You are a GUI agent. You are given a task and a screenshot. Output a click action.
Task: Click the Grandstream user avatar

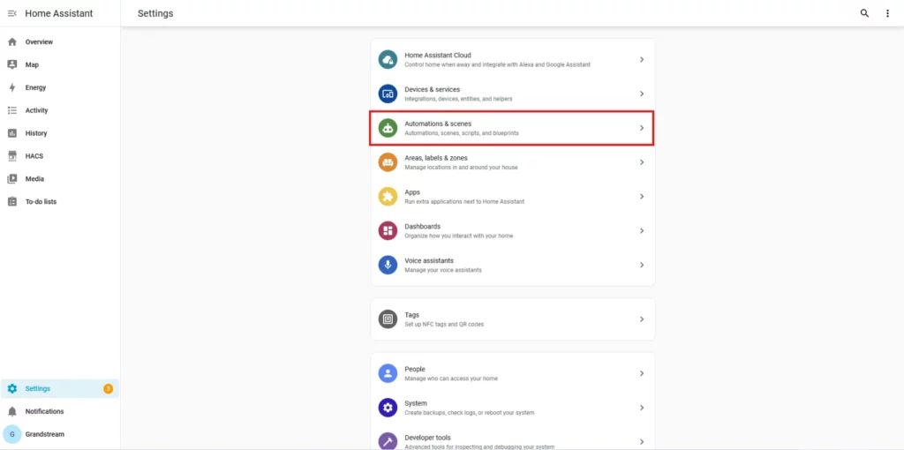click(x=12, y=434)
